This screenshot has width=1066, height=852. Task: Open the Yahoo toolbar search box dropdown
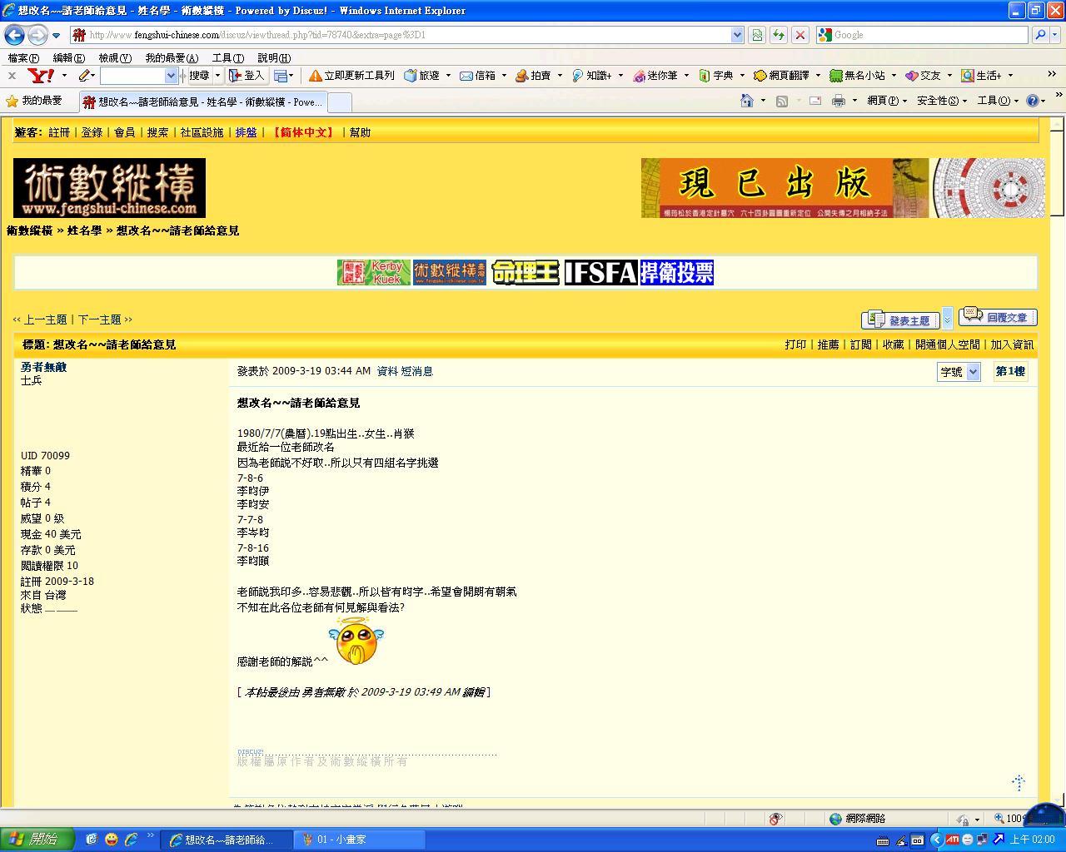pyautogui.click(x=171, y=76)
